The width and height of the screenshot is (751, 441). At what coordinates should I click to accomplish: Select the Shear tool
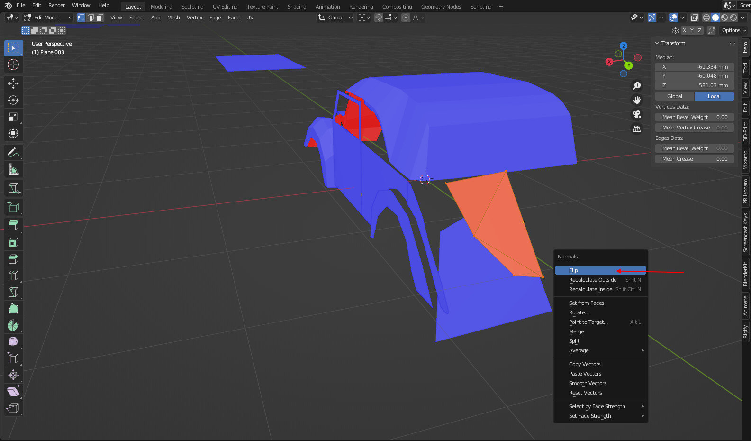13,392
